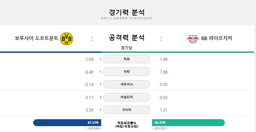Image resolution: width=256 pixels, height=132 pixels.
Task: Click the RB 라이프치히 team name
Action: pos(217,38)
